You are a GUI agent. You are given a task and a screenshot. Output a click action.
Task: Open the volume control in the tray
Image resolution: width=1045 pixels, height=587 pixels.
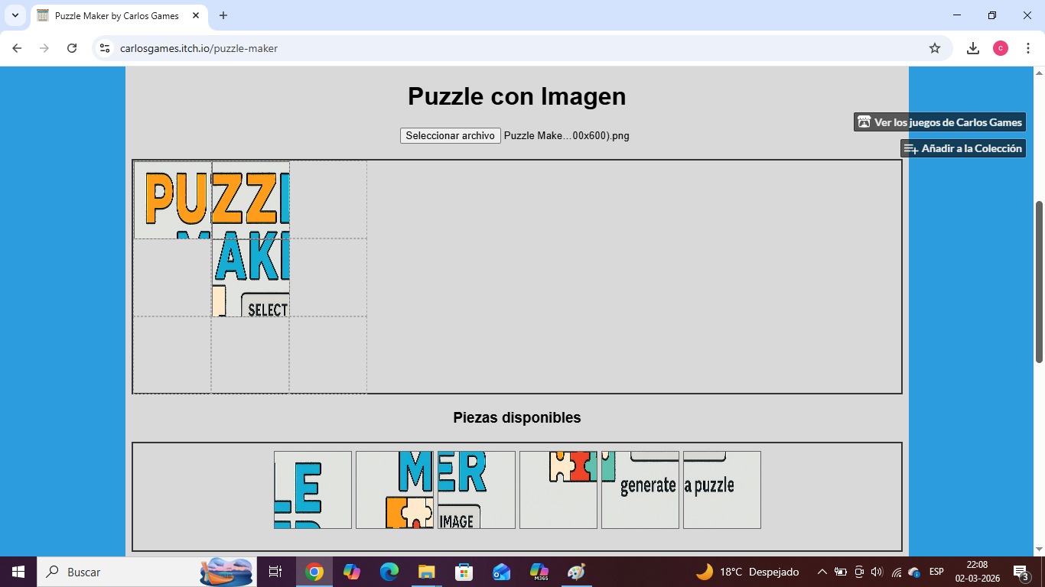tap(877, 572)
